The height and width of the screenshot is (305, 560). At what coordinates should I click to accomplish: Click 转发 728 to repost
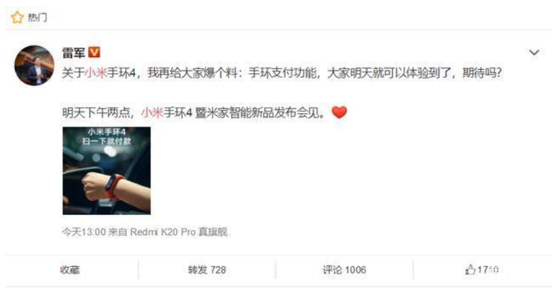pyautogui.click(x=207, y=270)
